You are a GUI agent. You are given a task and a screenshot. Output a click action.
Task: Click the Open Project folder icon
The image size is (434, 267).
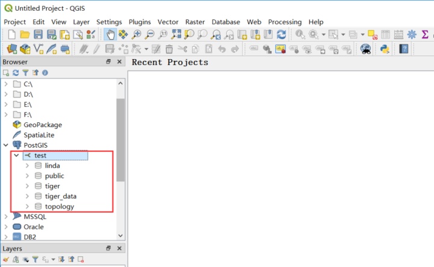pyautogui.click(x=25, y=34)
